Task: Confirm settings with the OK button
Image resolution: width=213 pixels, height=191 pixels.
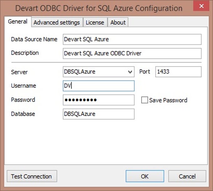Action: pyautogui.click(x=145, y=176)
